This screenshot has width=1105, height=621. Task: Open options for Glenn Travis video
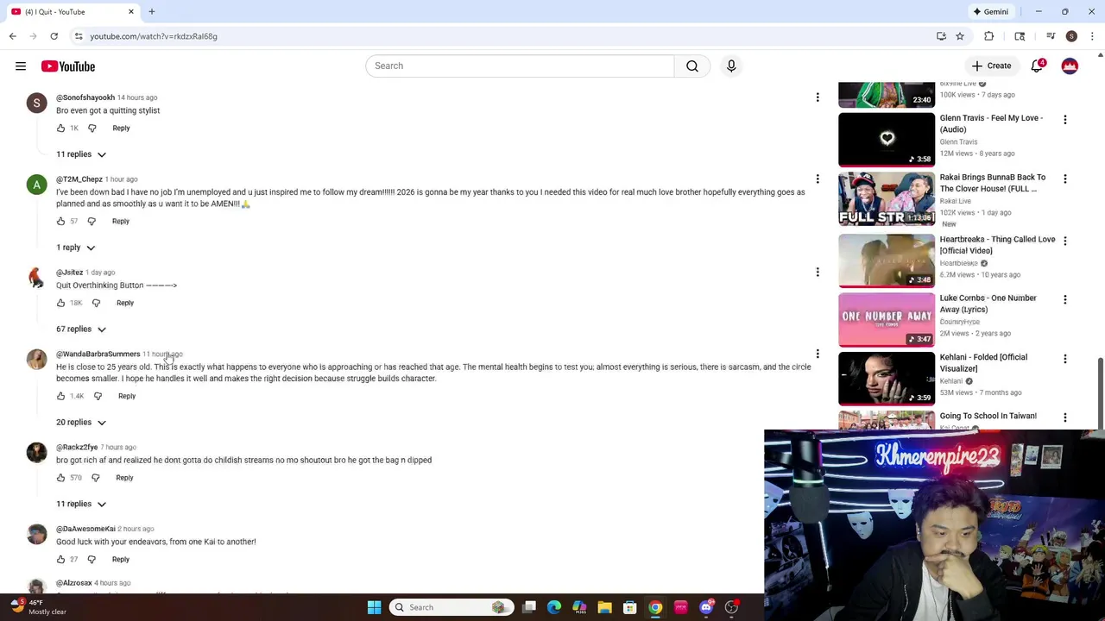click(x=1064, y=120)
